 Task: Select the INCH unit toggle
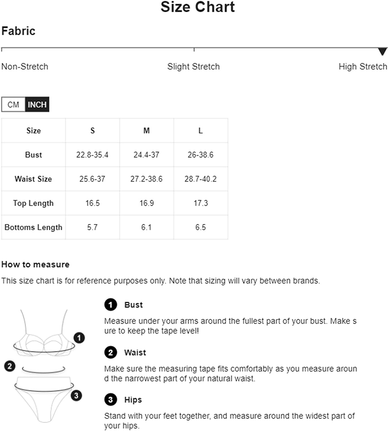pyautogui.click(x=37, y=105)
